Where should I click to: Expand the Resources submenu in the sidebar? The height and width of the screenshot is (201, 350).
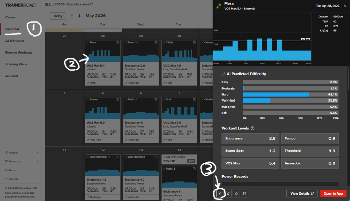[x=37, y=161]
